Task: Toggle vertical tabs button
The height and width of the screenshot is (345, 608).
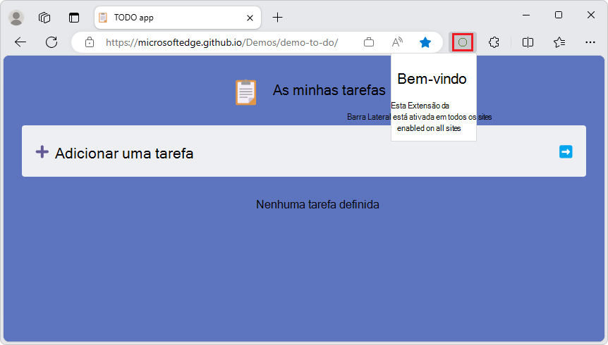Action: (73, 18)
